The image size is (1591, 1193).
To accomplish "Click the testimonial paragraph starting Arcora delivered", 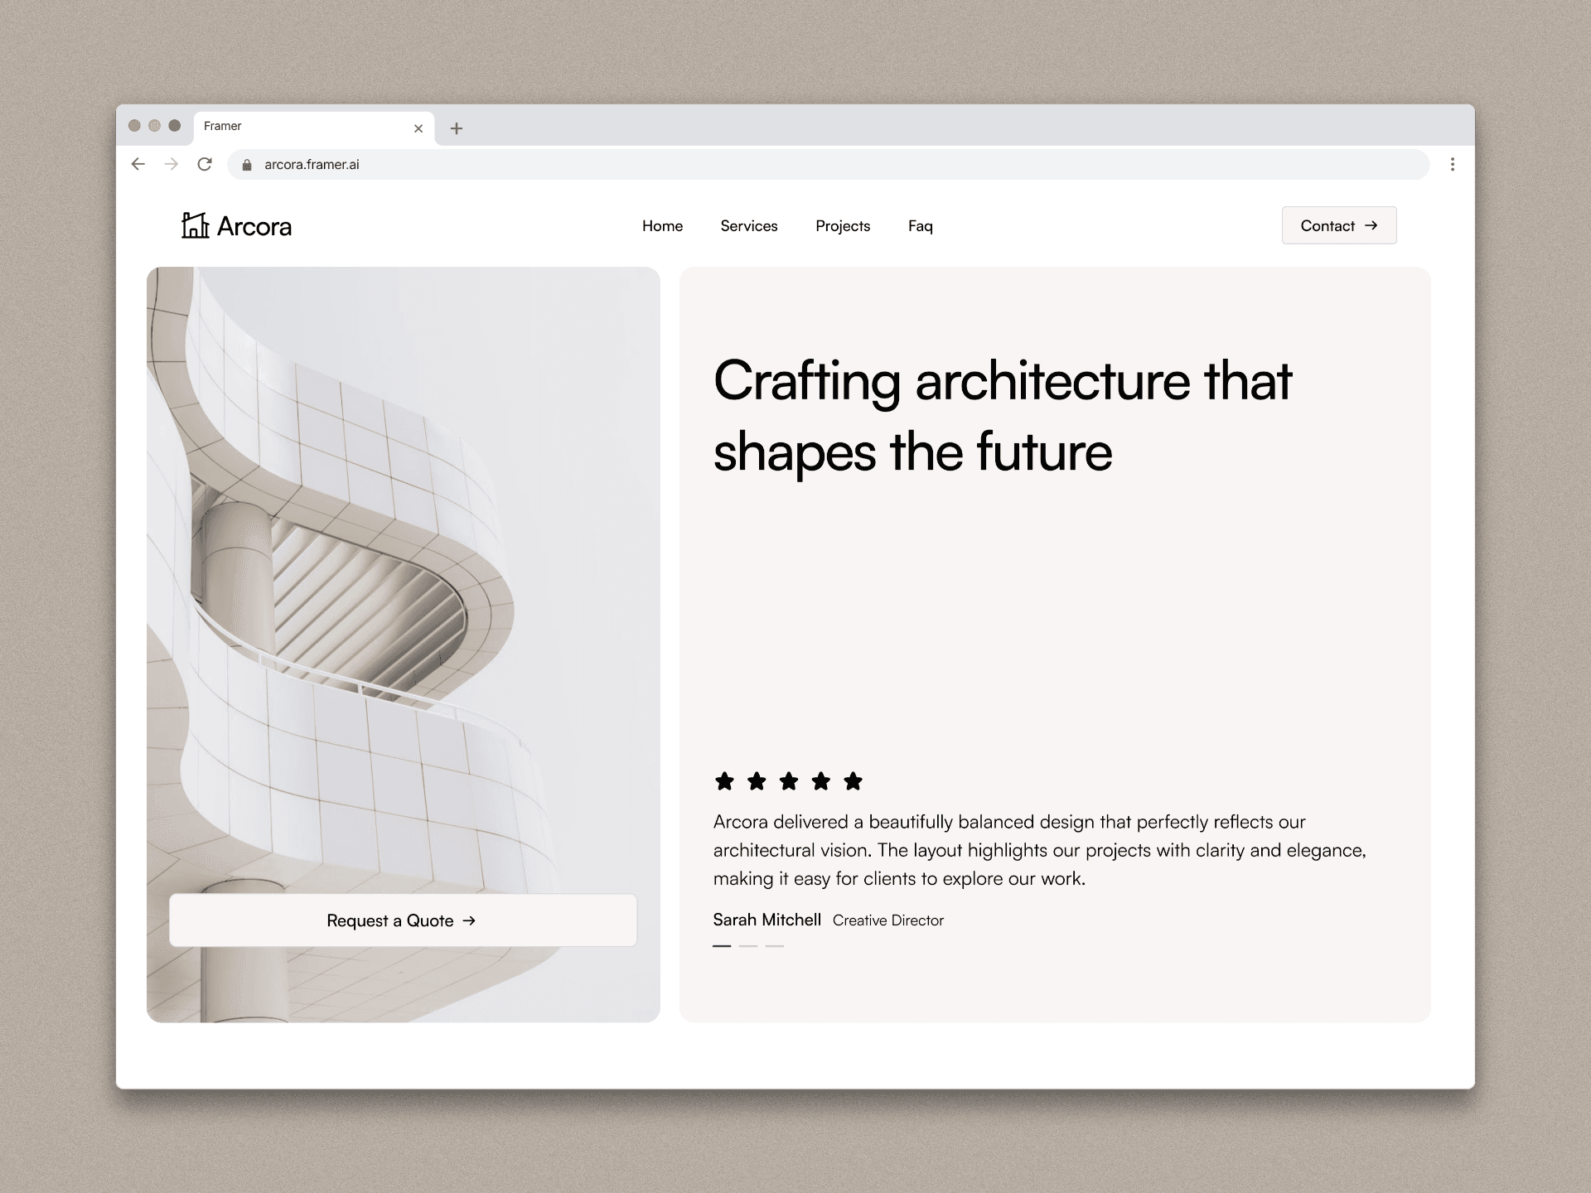I will [x=1040, y=850].
